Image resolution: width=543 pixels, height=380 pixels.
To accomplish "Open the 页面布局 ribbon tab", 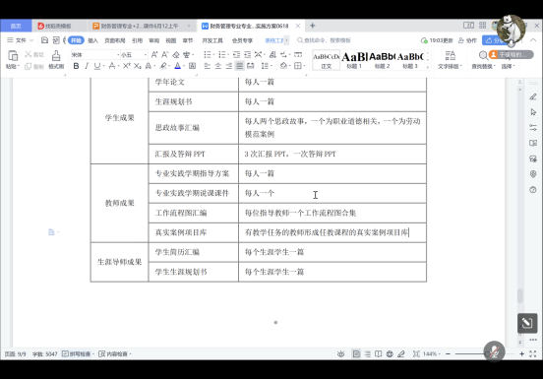I will point(115,40).
